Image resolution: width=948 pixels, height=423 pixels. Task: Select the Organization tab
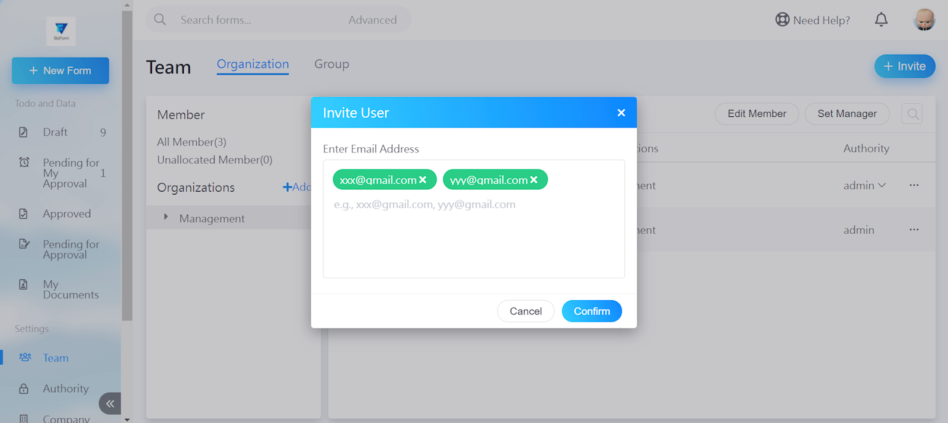(x=253, y=64)
